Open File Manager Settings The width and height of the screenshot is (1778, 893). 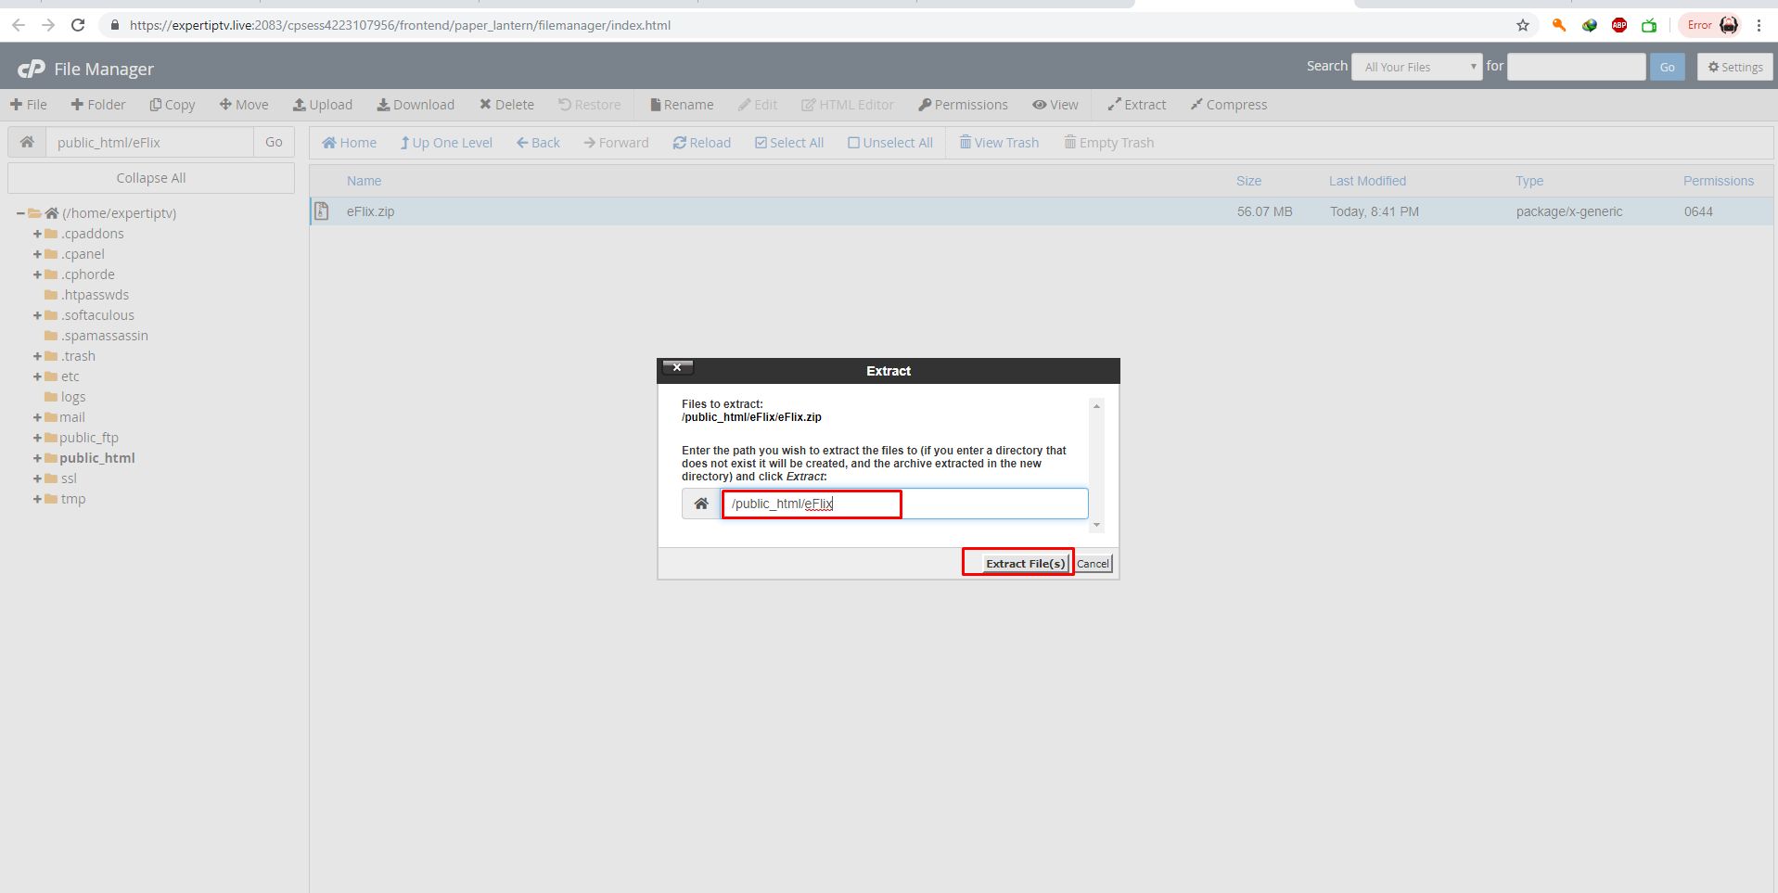[1735, 67]
